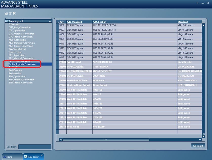Select the KissPlateMaterial table
The image size is (212, 160).
point(17,49)
